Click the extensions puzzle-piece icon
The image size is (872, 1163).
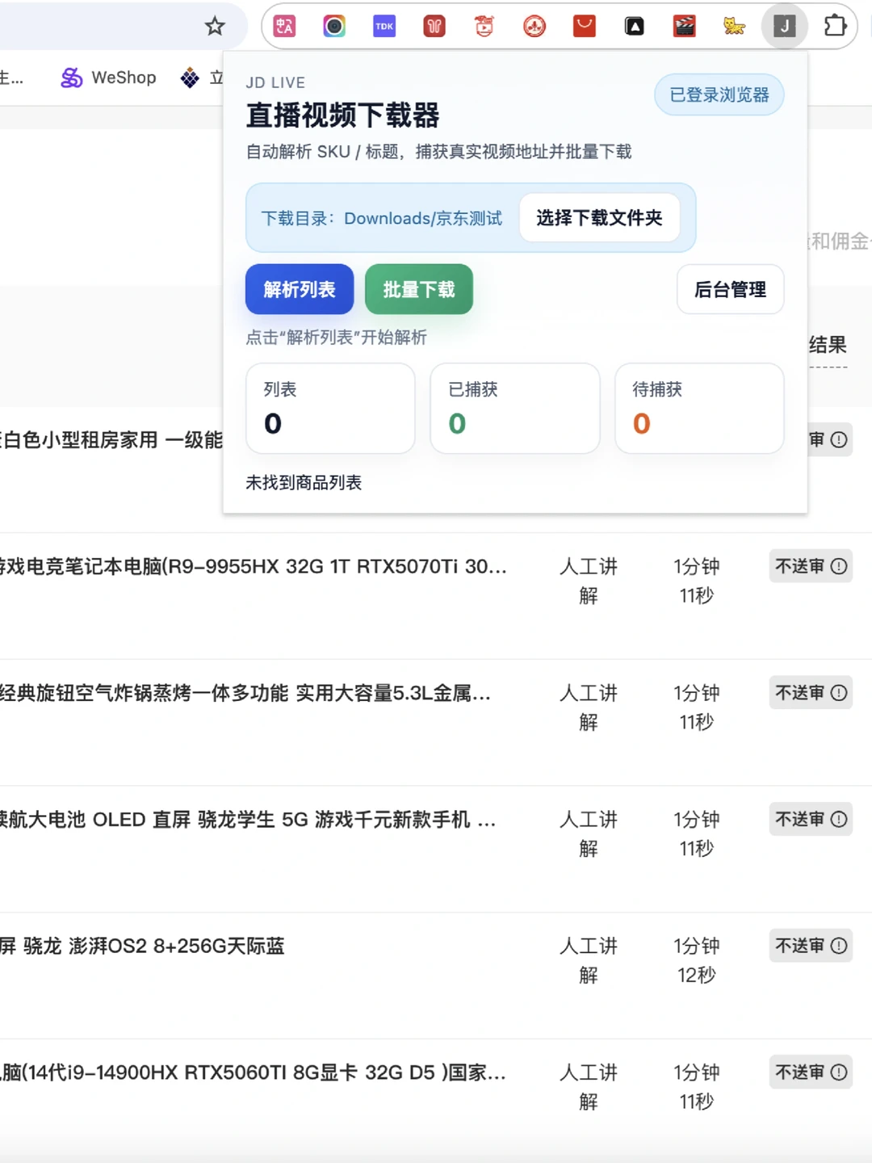[836, 26]
